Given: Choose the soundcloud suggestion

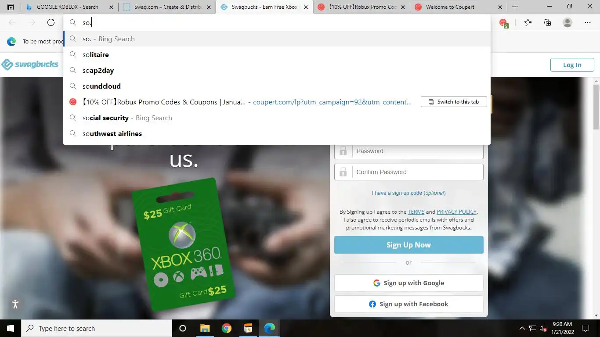Looking at the screenshot, I should (x=277, y=86).
